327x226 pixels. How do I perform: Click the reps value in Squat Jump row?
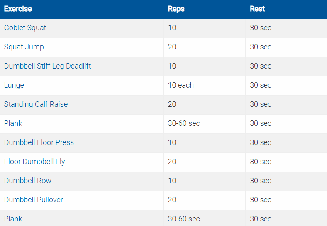pyautogui.click(x=172, y=47)
